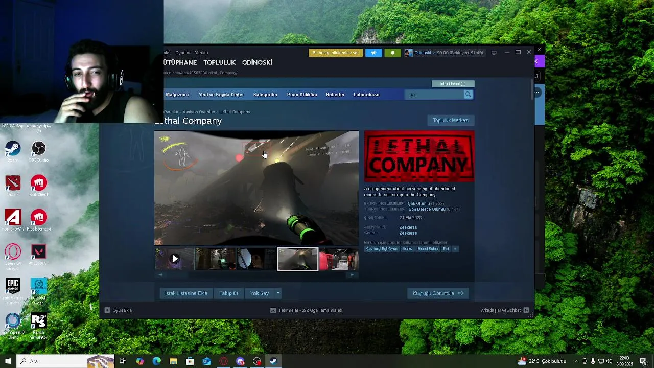
Task: Open Steam shortcut on the desktop
Action: tap(13, 151)
